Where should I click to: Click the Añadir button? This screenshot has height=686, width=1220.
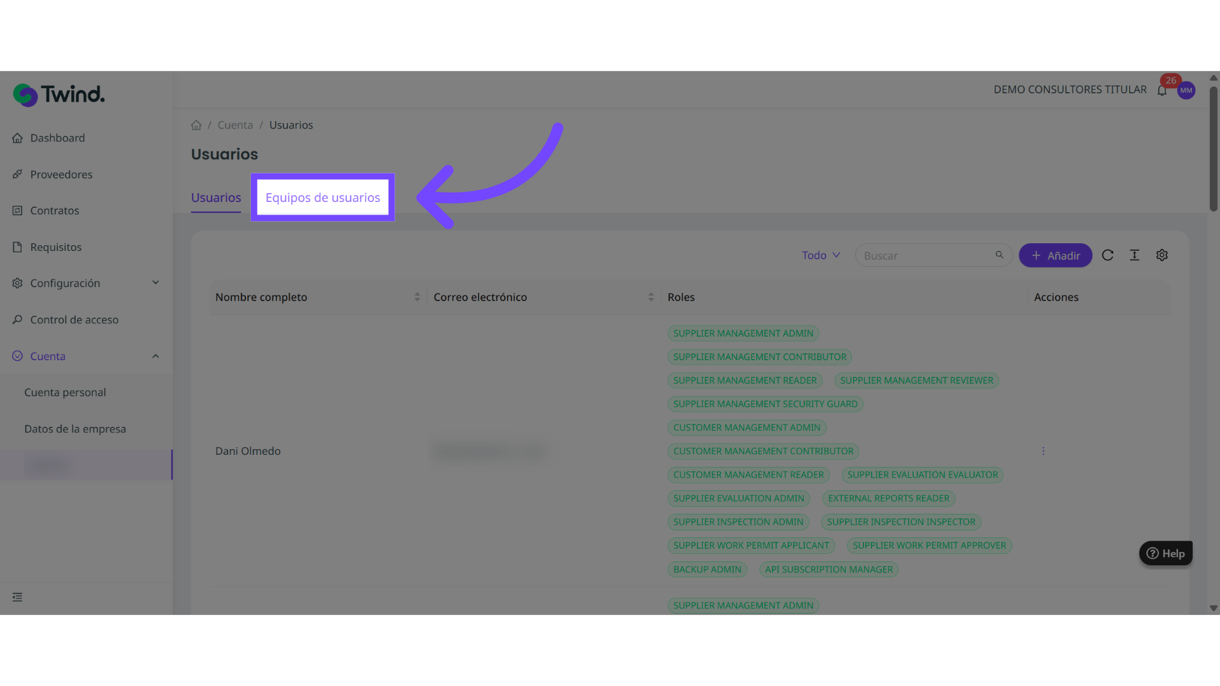coord(1055,255)
